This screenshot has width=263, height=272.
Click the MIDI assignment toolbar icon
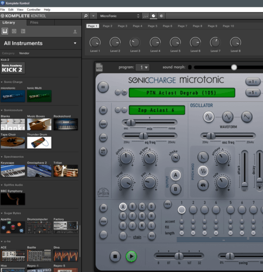coord(161,16)
